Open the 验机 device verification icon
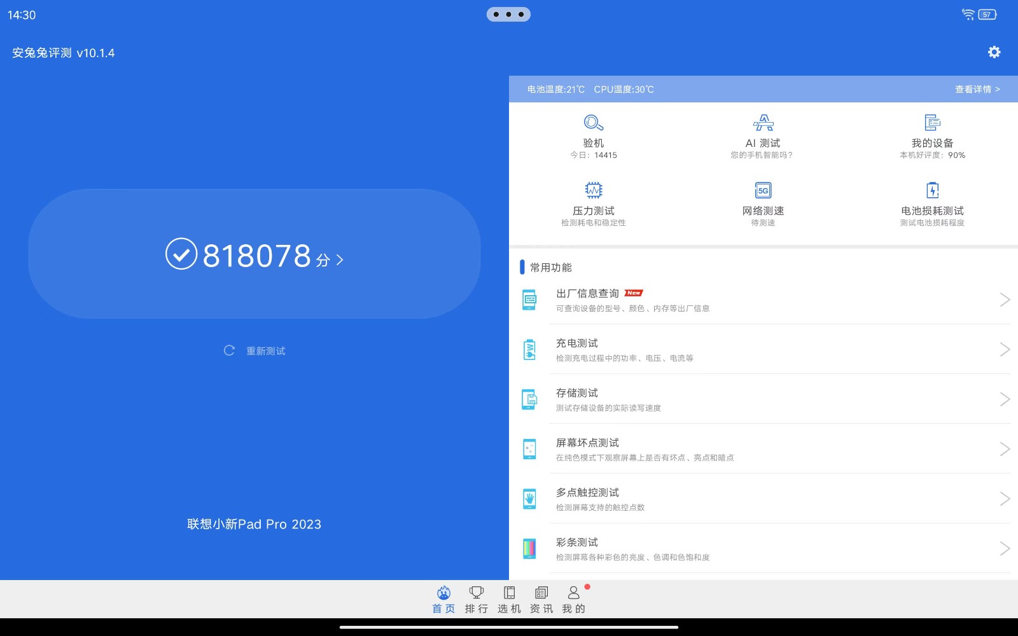The height and width of the screenshot is (636, 1018). [593, 122]
